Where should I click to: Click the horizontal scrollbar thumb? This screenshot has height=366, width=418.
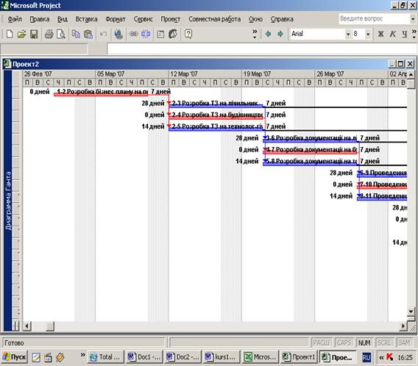50,326
